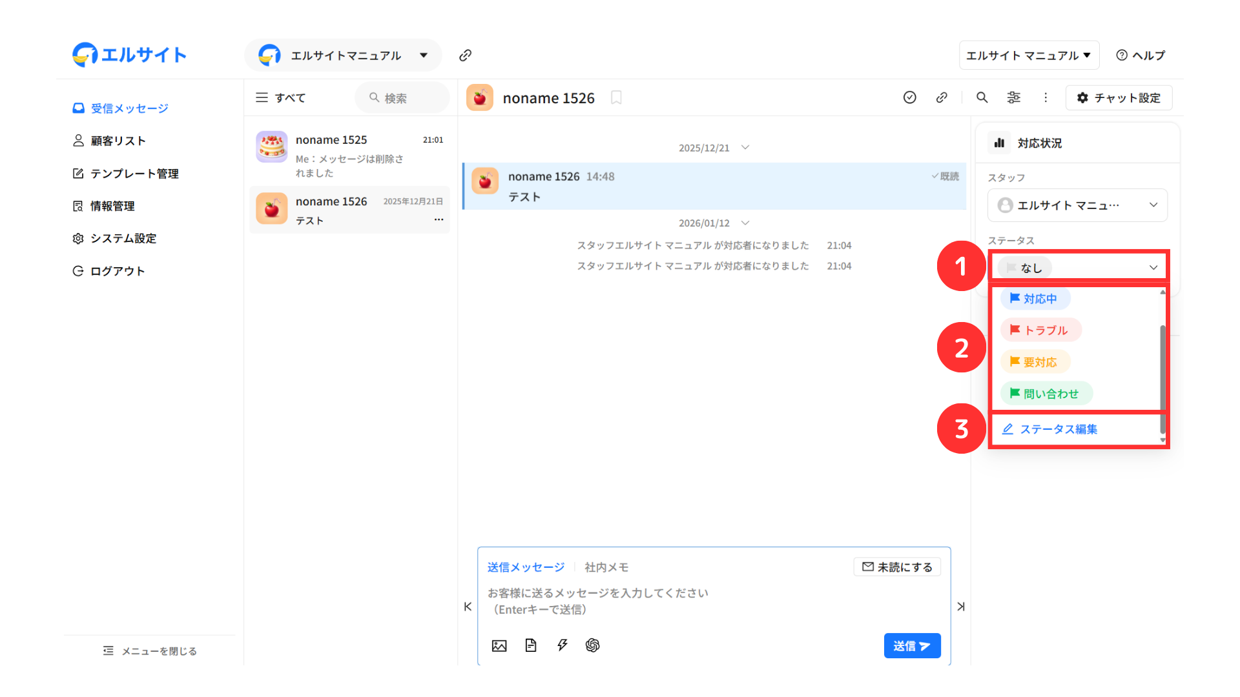Click the image attachment icon in message box
This screenshot has height=697, width=1240.
click(x=499, y=645)
